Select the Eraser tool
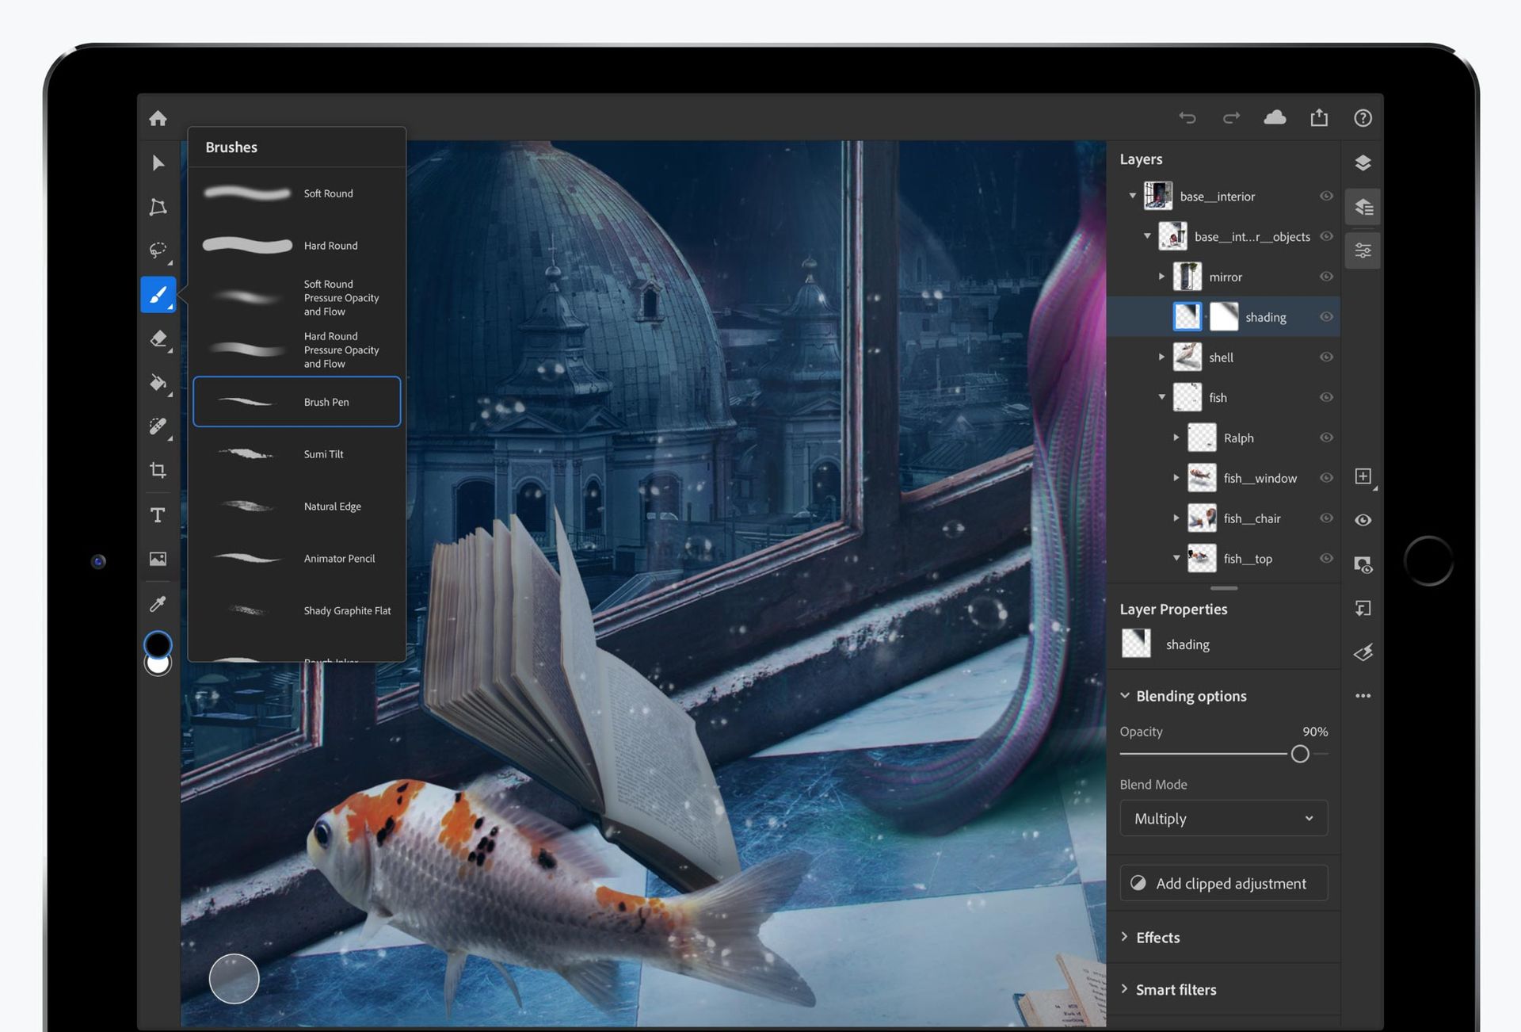The width and height of the screenshot is (1521, 1032). point(158,339)
